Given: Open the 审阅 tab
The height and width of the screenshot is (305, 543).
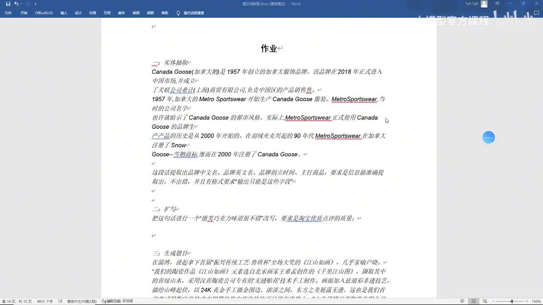Looking at the screenshot, I should 136,13.
